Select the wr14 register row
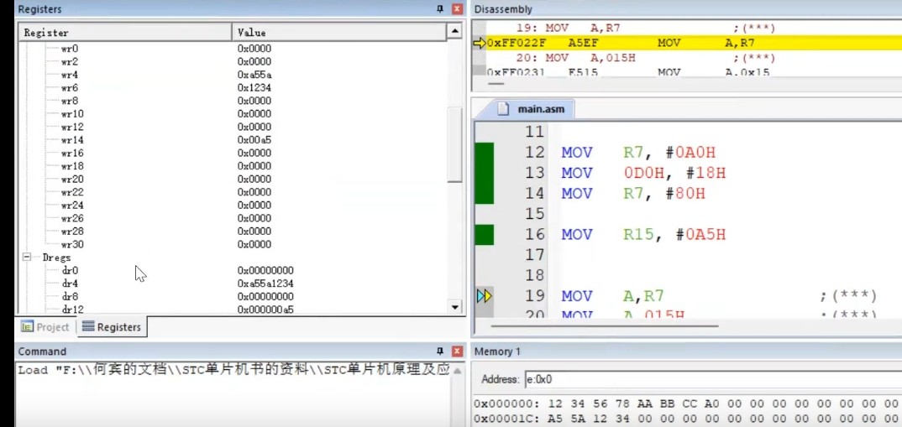The height and width of the screenshot is (427, 902). [x=72, y=140]
